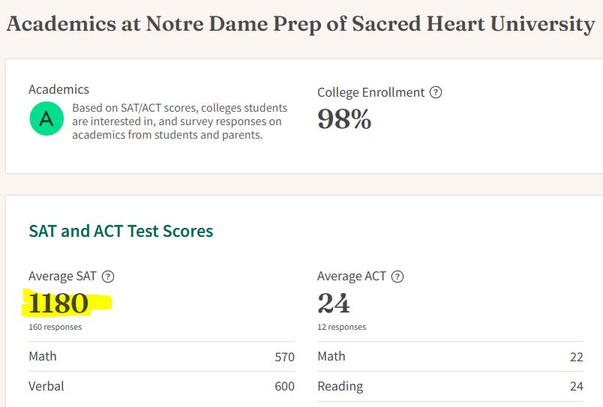Click the Average ACT label
Viewport: 603px width, 407px height.
352,277
